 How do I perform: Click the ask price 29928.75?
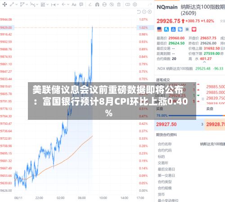click(216, 124)
